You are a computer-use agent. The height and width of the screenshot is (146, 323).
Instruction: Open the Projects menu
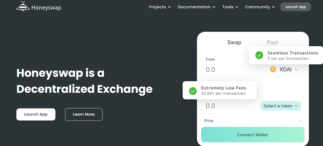point(160,7)
